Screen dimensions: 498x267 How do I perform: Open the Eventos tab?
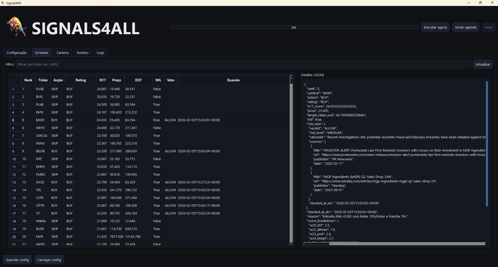[x=82, y=53]
